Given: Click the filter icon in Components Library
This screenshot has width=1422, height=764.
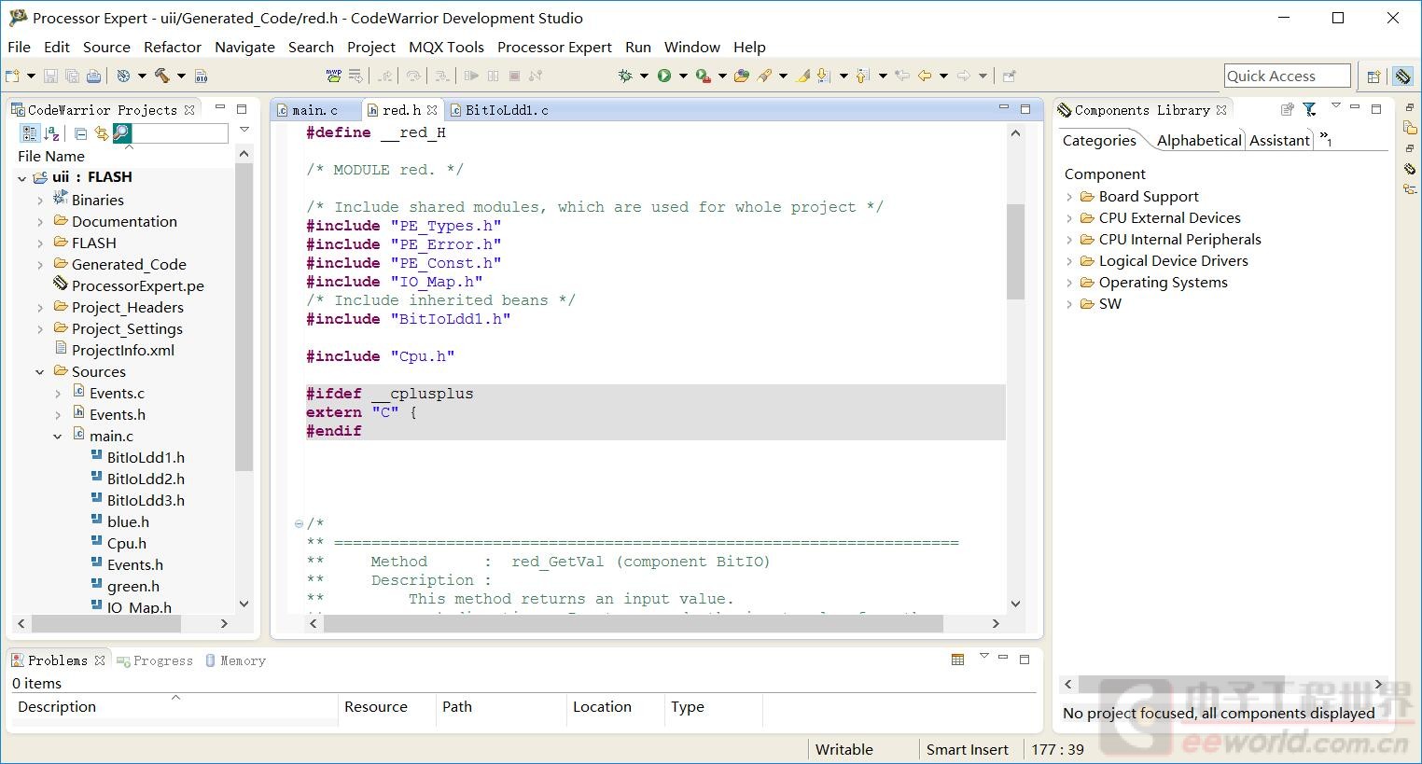Looking at the screenshot, I should tap(1310, 109).
